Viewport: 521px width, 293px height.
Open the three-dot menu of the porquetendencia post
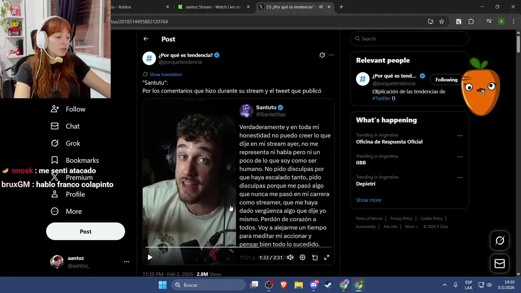coord(331,55)
